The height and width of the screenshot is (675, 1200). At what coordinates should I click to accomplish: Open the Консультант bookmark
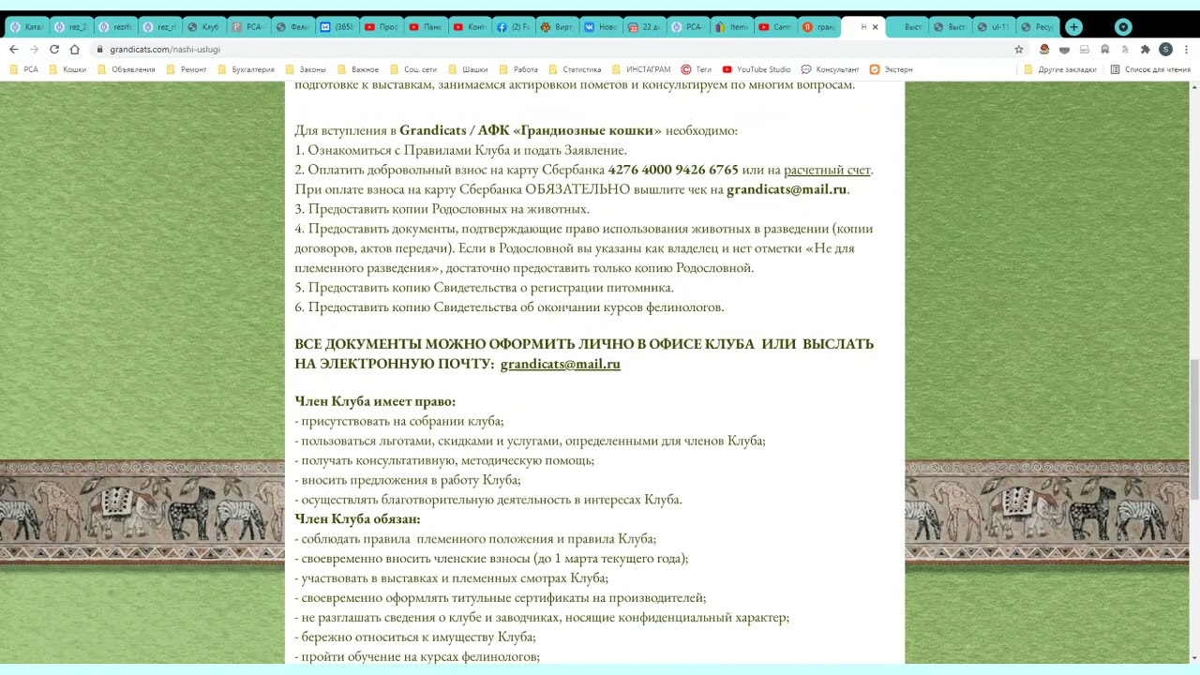pos(830,69)
